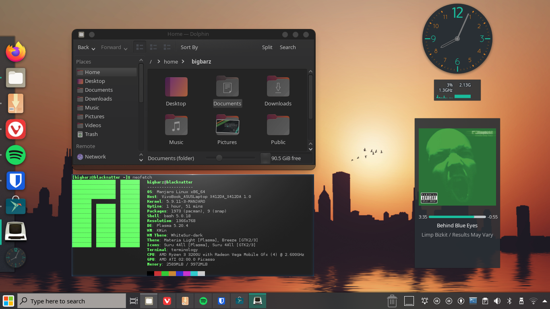Expand the chevron between home and bigbarz
The image size is (550, 309).
183,62
